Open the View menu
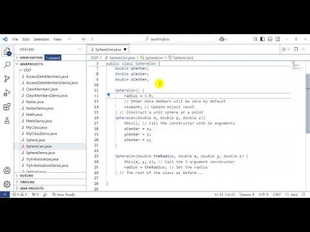The height and width of the screenshot is (232, 310). 57,39
